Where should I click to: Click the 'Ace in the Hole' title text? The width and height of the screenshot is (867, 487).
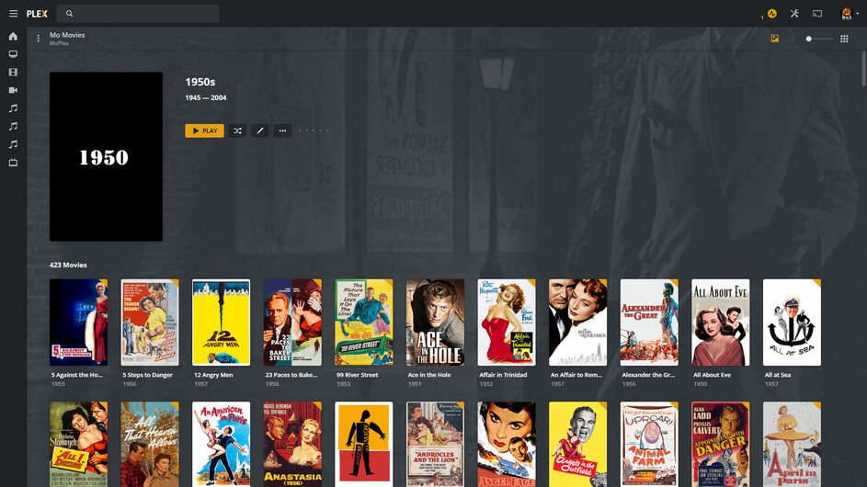(x=429, y=375)
